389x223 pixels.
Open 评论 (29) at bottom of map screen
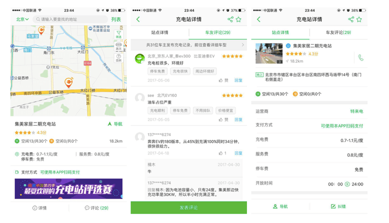pos(97,208)
